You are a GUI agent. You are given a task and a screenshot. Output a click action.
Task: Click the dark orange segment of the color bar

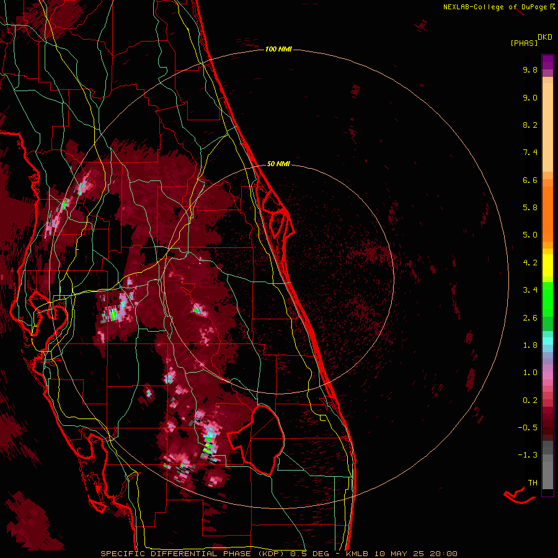(x=547, y=213)
